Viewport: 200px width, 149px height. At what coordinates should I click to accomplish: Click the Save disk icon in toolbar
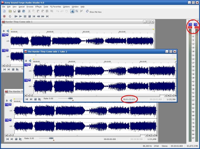15,11
